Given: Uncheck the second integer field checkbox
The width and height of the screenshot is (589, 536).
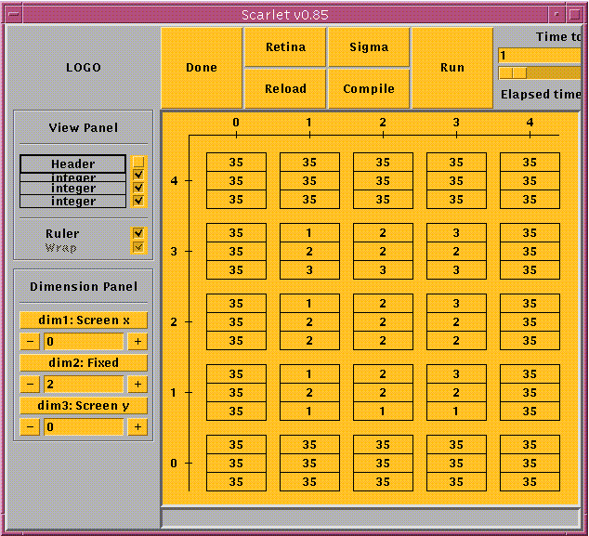Looking at the screenshot, I should point(138,188).
